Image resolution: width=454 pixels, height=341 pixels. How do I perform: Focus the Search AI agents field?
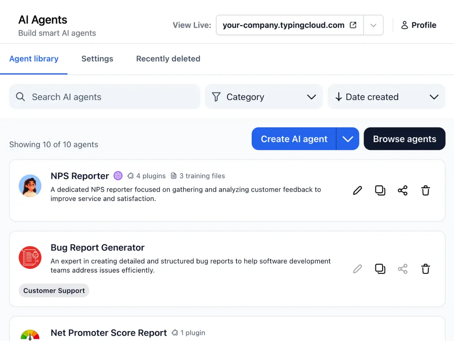coord(104,97)
